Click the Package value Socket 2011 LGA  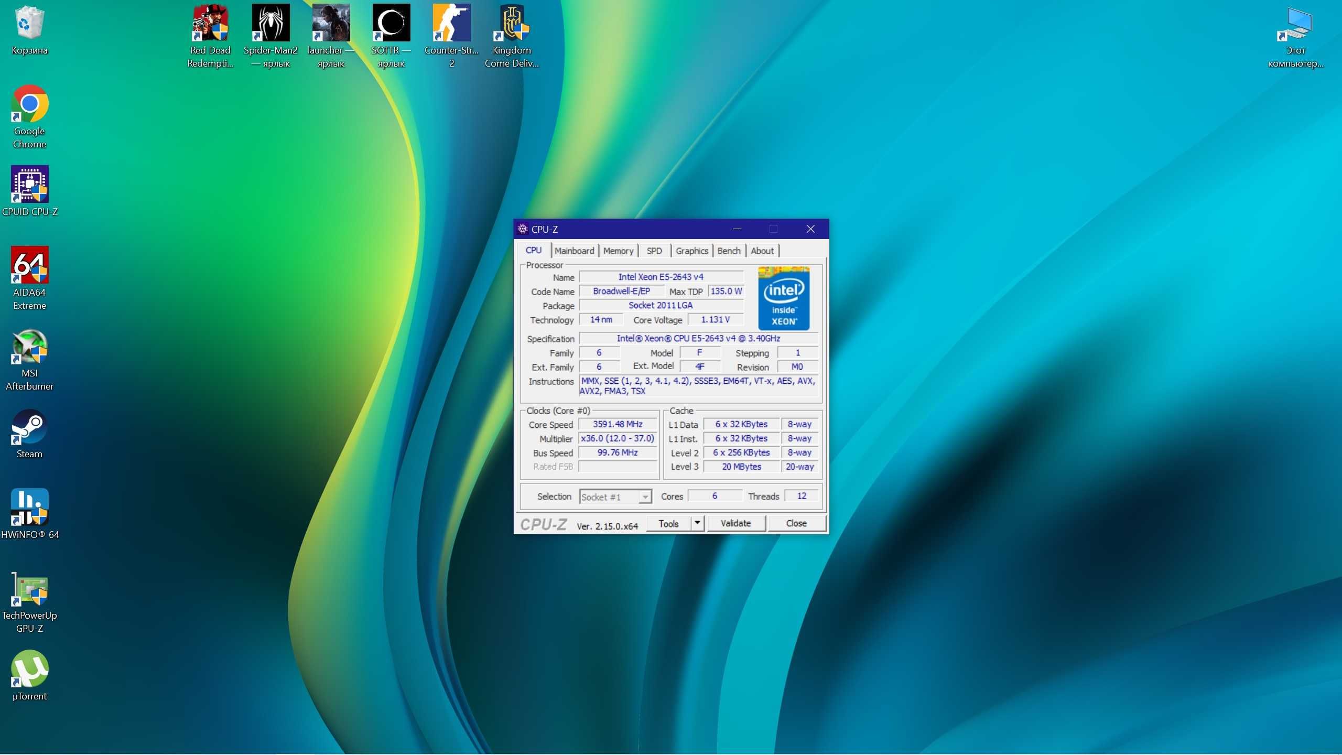tap(661, 305)
